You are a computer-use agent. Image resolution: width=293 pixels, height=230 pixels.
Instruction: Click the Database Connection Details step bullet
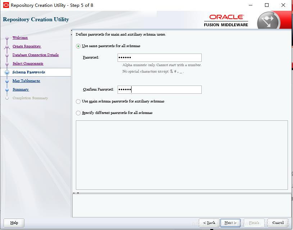7,55
